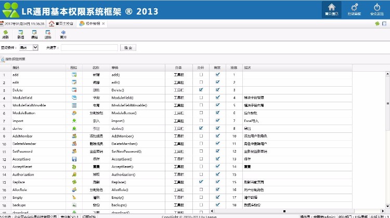Click the derive row export icon
The image size is (390, 218).
[74, 128]
